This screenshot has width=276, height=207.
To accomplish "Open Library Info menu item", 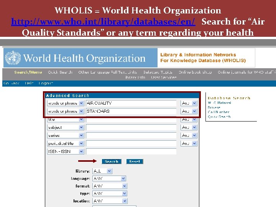I will 135,77.
